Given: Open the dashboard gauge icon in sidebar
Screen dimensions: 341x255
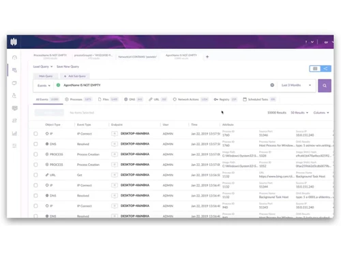Looking at the screenshot, I should (14, 58).
